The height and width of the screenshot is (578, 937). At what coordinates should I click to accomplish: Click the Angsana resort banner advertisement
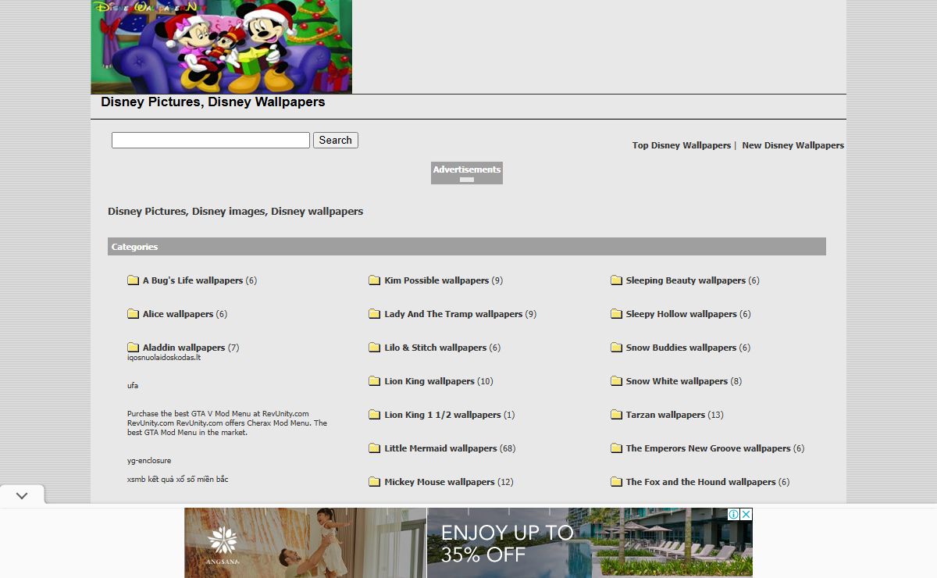[x=468, y=543]
